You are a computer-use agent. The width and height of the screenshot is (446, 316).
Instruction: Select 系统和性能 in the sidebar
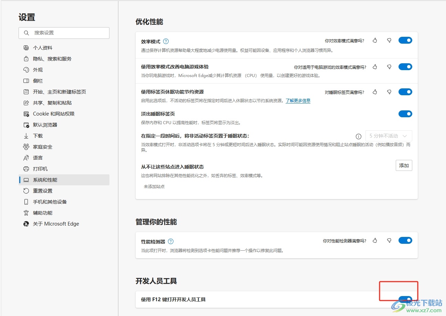coord(64,180)
